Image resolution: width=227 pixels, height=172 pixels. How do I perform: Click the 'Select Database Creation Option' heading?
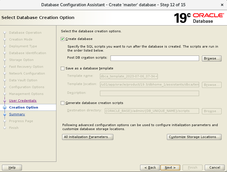pos(38,18)
